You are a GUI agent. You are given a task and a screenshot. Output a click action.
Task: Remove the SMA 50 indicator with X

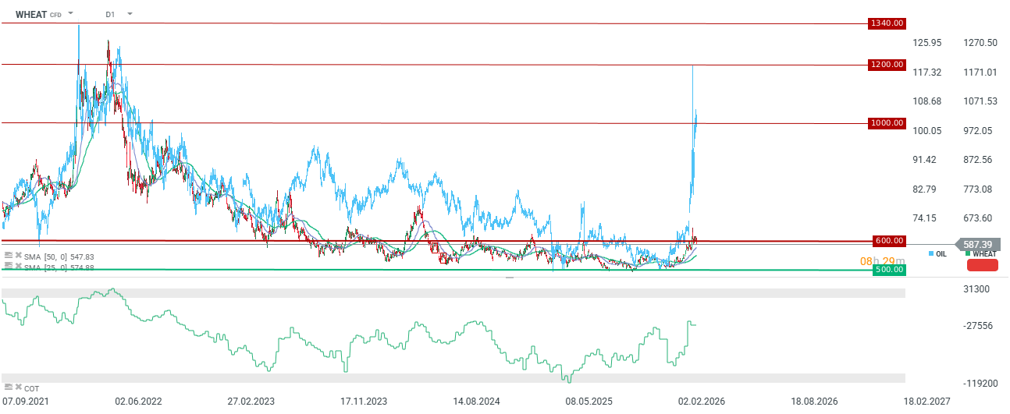coord(18,256)
